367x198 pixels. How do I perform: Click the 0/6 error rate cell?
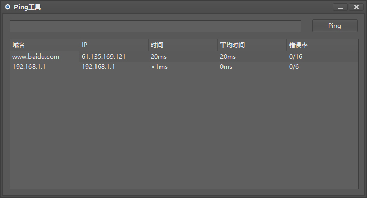[x=322, y=67]
